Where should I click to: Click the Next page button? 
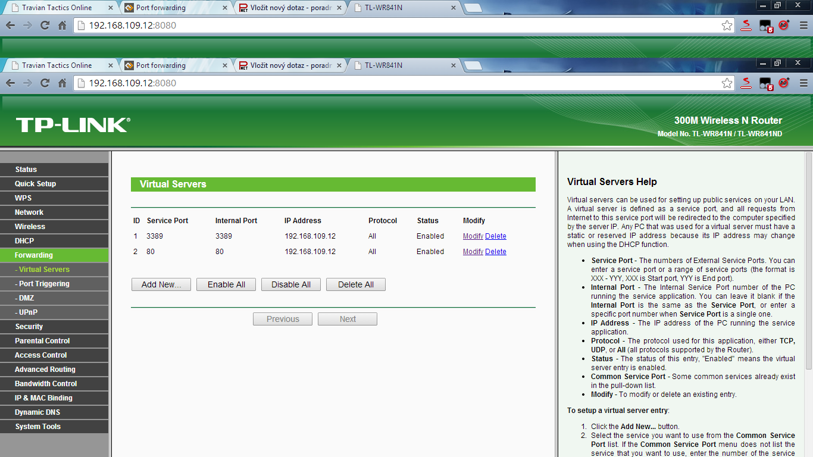(348, 319)
